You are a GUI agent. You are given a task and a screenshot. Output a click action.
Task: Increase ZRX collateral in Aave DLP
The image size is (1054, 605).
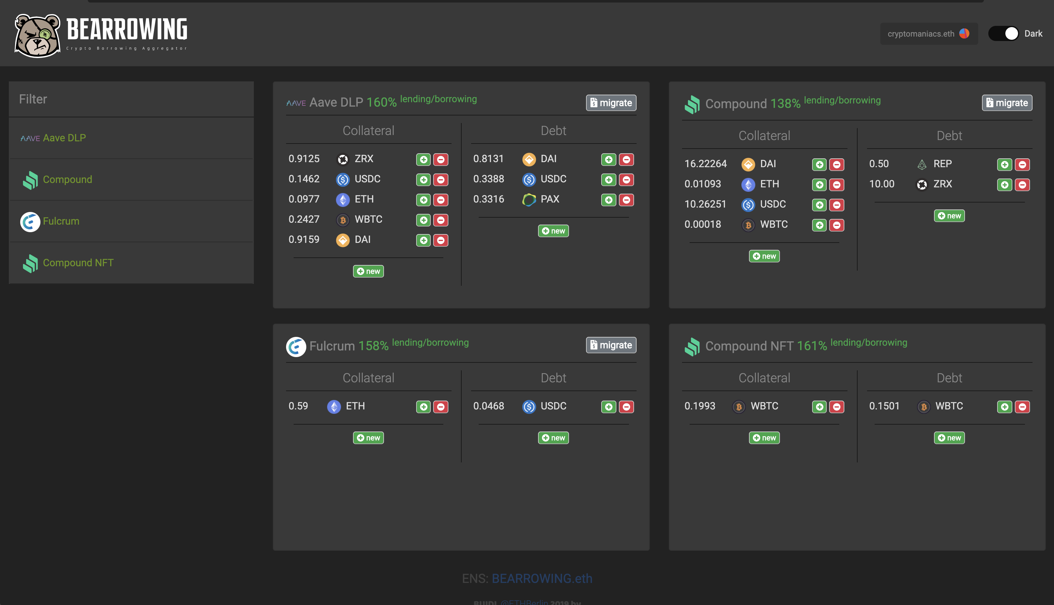[x=423, y=160]
